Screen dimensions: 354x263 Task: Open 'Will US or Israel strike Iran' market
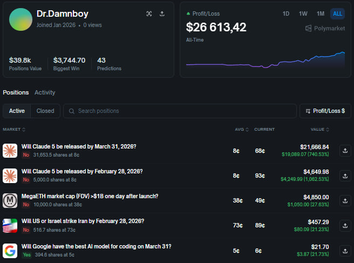pos(83,221)
